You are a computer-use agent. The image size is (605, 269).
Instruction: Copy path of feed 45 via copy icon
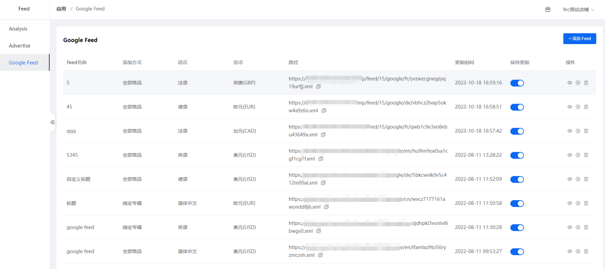pos(324,111)
